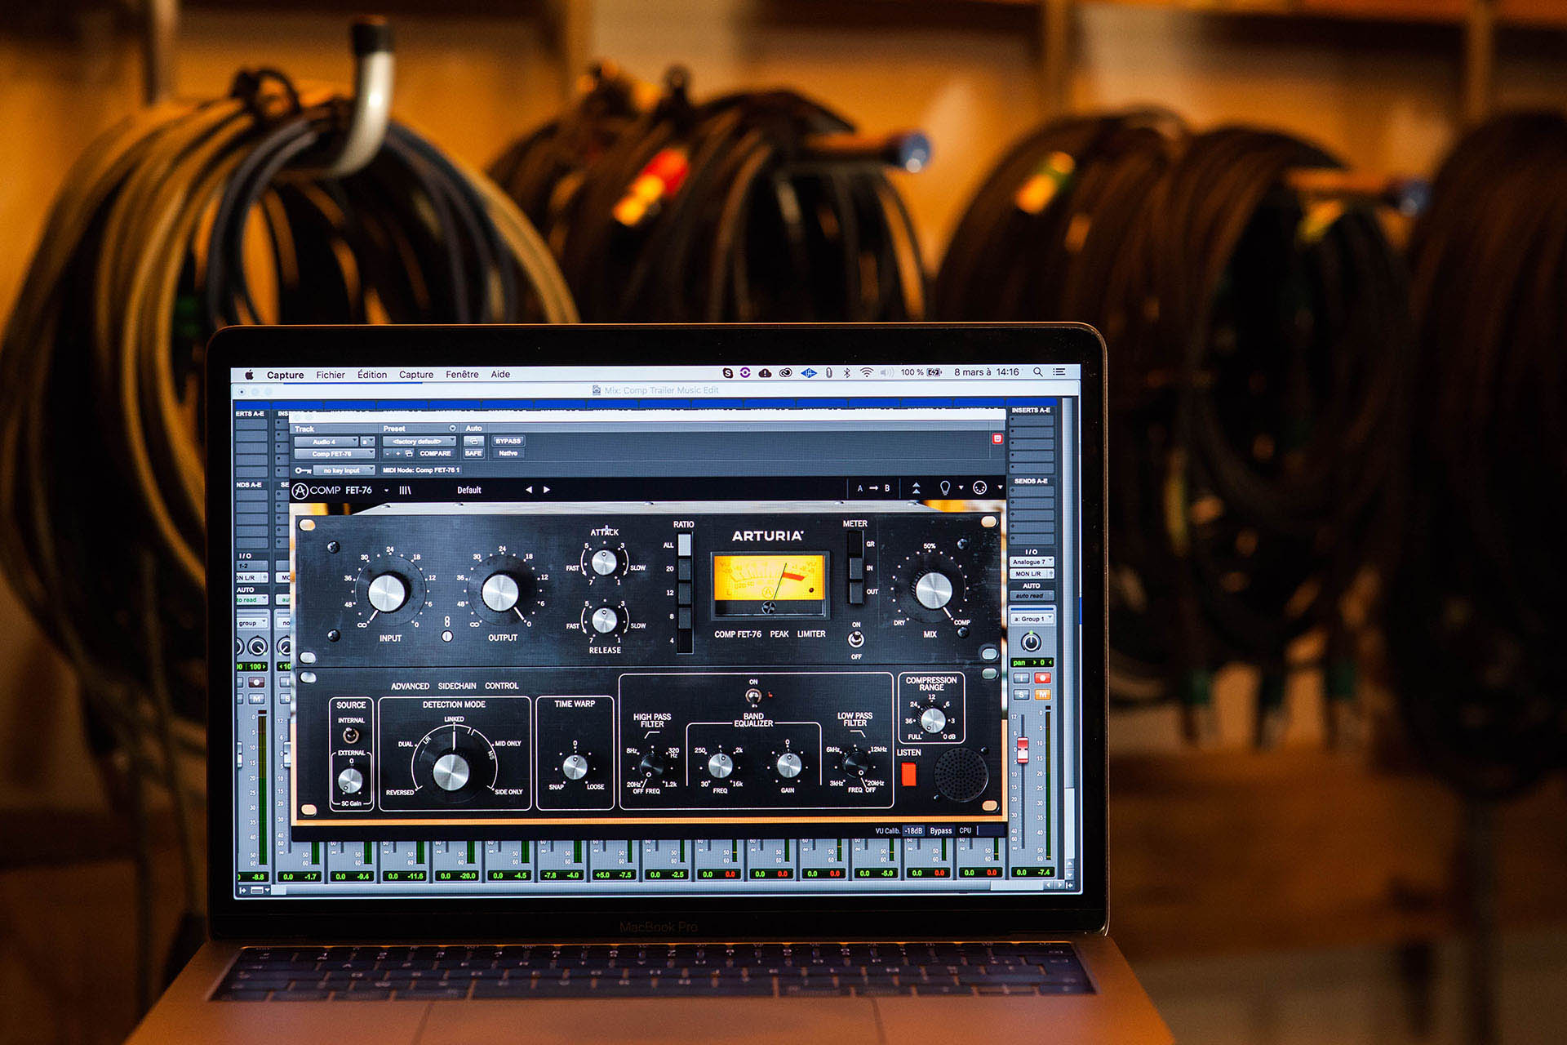Select the ALL ratio button
The height and width of the screenshot is (1045, 1567).
684,545
